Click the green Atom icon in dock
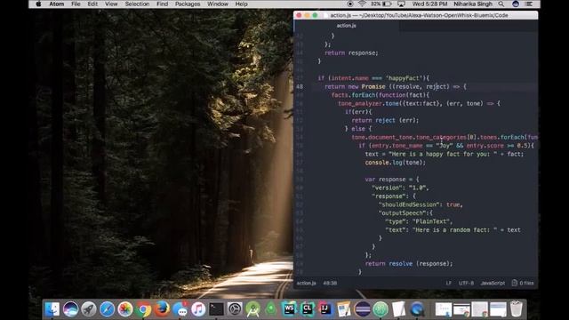Image resolution: width=569 pixels, height=320 pixels. coord(381,309)
